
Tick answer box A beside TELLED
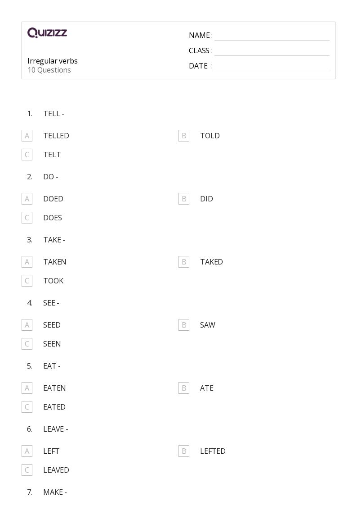27,136
